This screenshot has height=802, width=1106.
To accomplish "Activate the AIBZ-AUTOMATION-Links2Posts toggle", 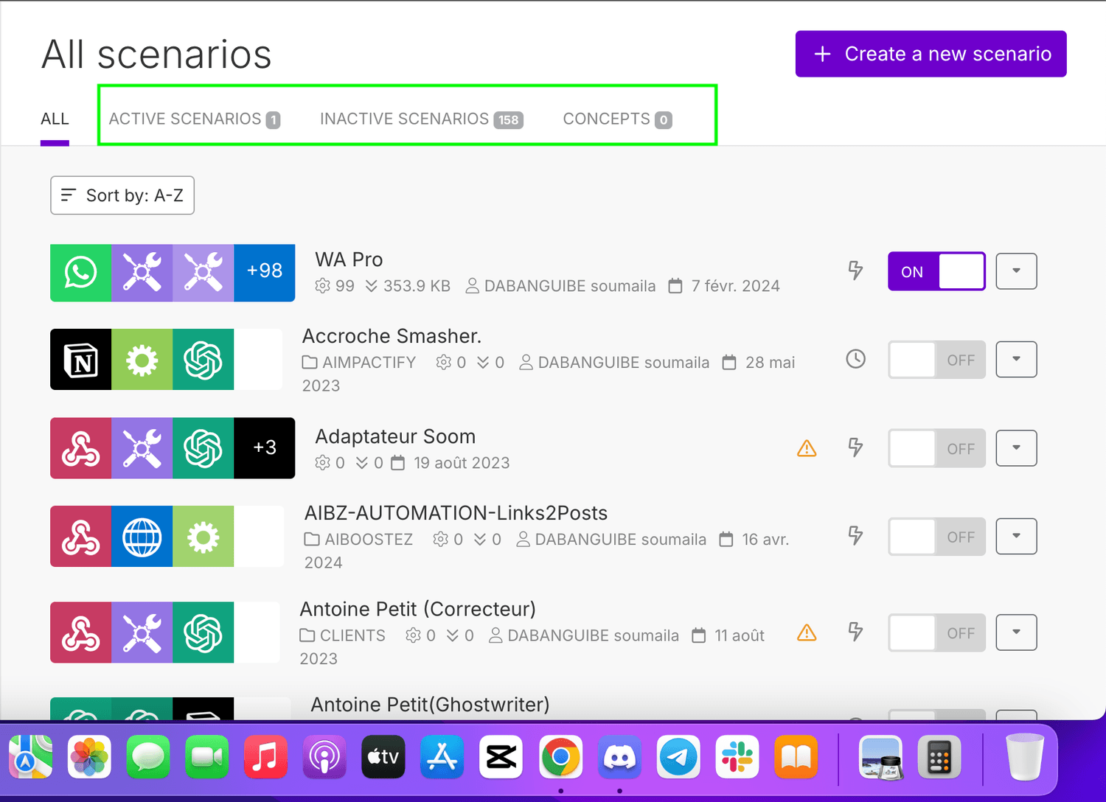I will (x=936, y=537).
